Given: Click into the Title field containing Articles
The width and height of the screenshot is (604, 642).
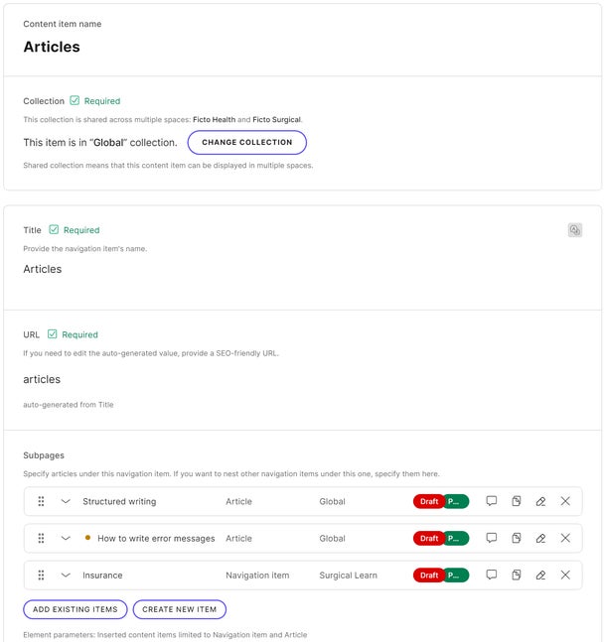Looking at the screenshot, I should [43, 269].
